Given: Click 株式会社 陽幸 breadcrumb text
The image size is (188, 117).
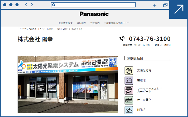Looking at the screenshot, I should pos(77,29).
